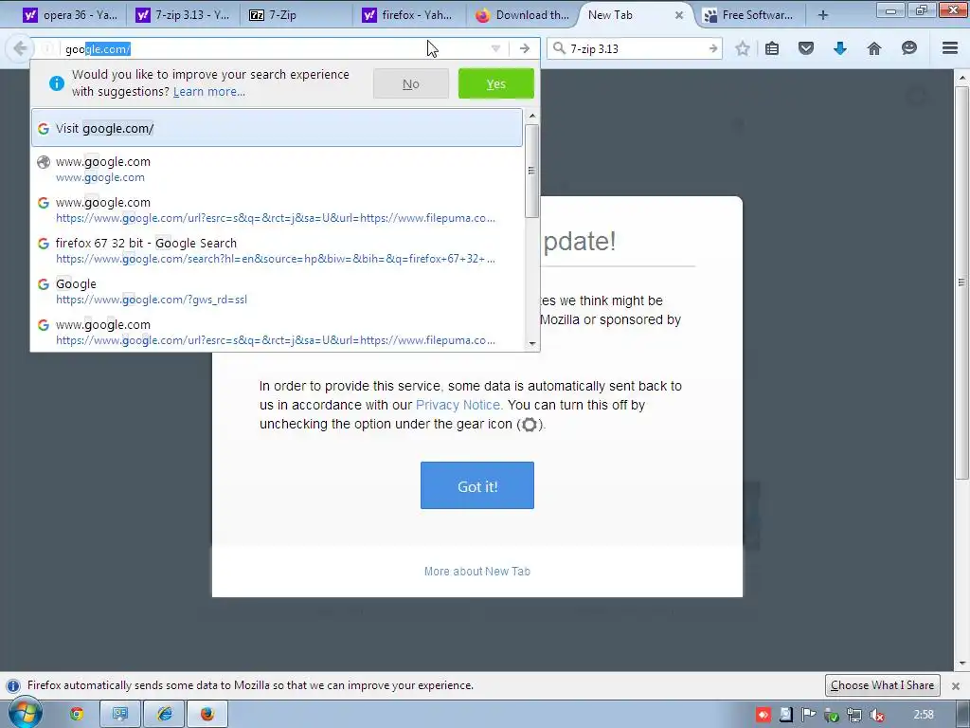Image resolution: width=970 pixels, height=728 pixels.
Task: Launch Chrome from the taskbar
Action: tap(77, 715)
